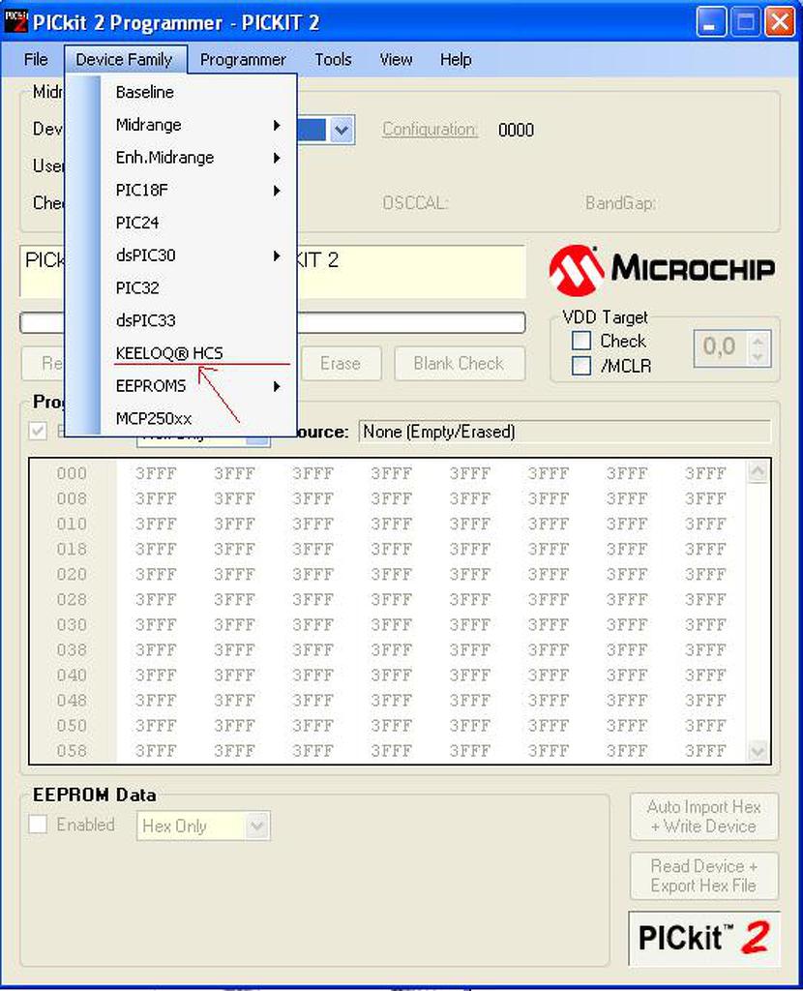This screenshot has height=991, width=803.
Task: Click the programming progress bar
Action: click(272, 322)
